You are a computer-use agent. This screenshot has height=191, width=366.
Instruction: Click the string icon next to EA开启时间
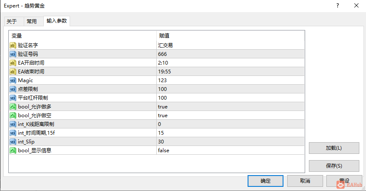point(13,63)
